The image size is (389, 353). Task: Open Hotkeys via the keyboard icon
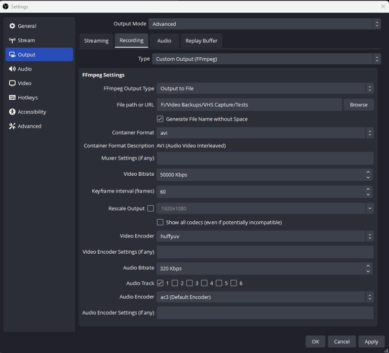[12, 97]
